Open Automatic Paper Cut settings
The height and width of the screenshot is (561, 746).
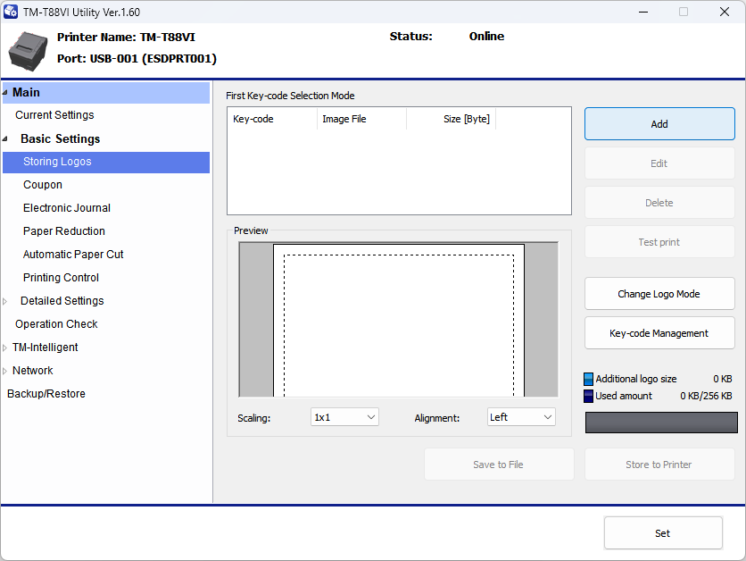(x=73, y=255)
